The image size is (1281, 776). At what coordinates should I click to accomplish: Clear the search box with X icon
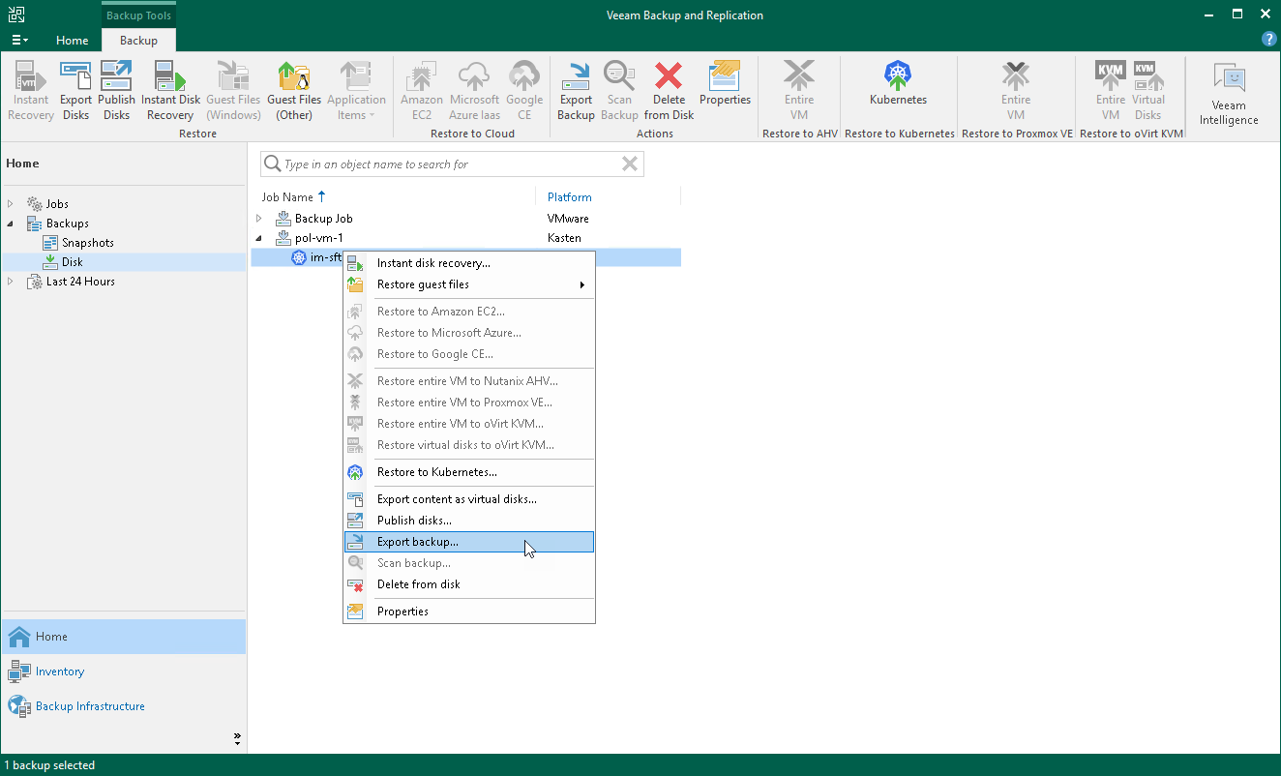click(x=630, y=164)
